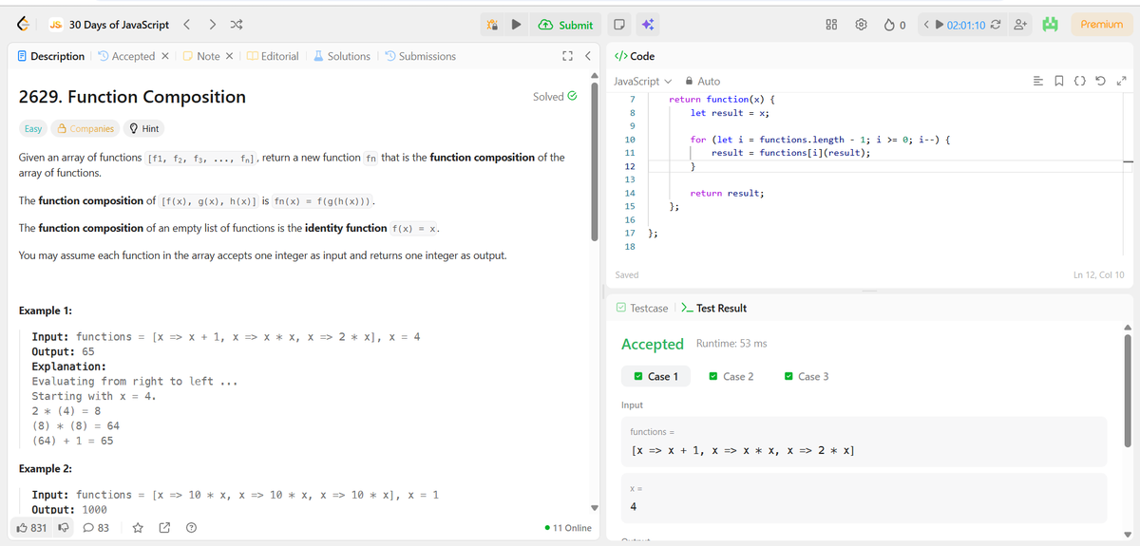Reset code with the undo arrow icon
Screen dimensions: 1140x546
pyautogui.click(x=1100, y=82)
